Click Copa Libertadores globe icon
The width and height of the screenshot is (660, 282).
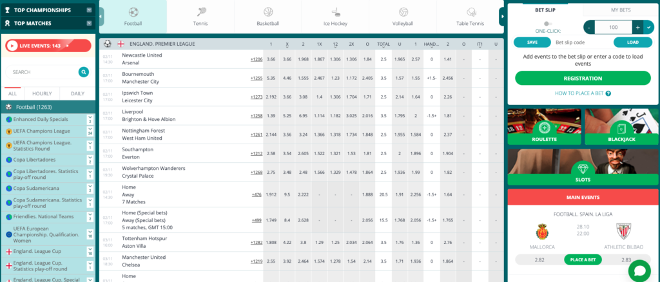tap(8, 160)
